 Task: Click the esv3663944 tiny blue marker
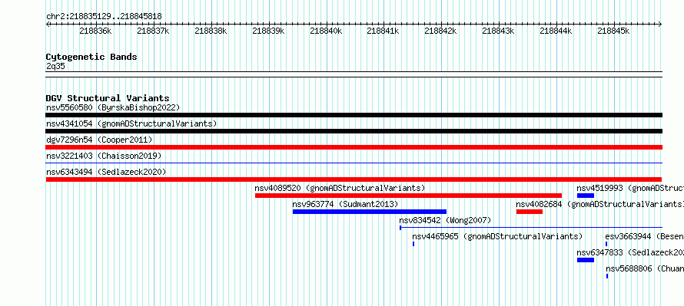(x=606, y=244)
